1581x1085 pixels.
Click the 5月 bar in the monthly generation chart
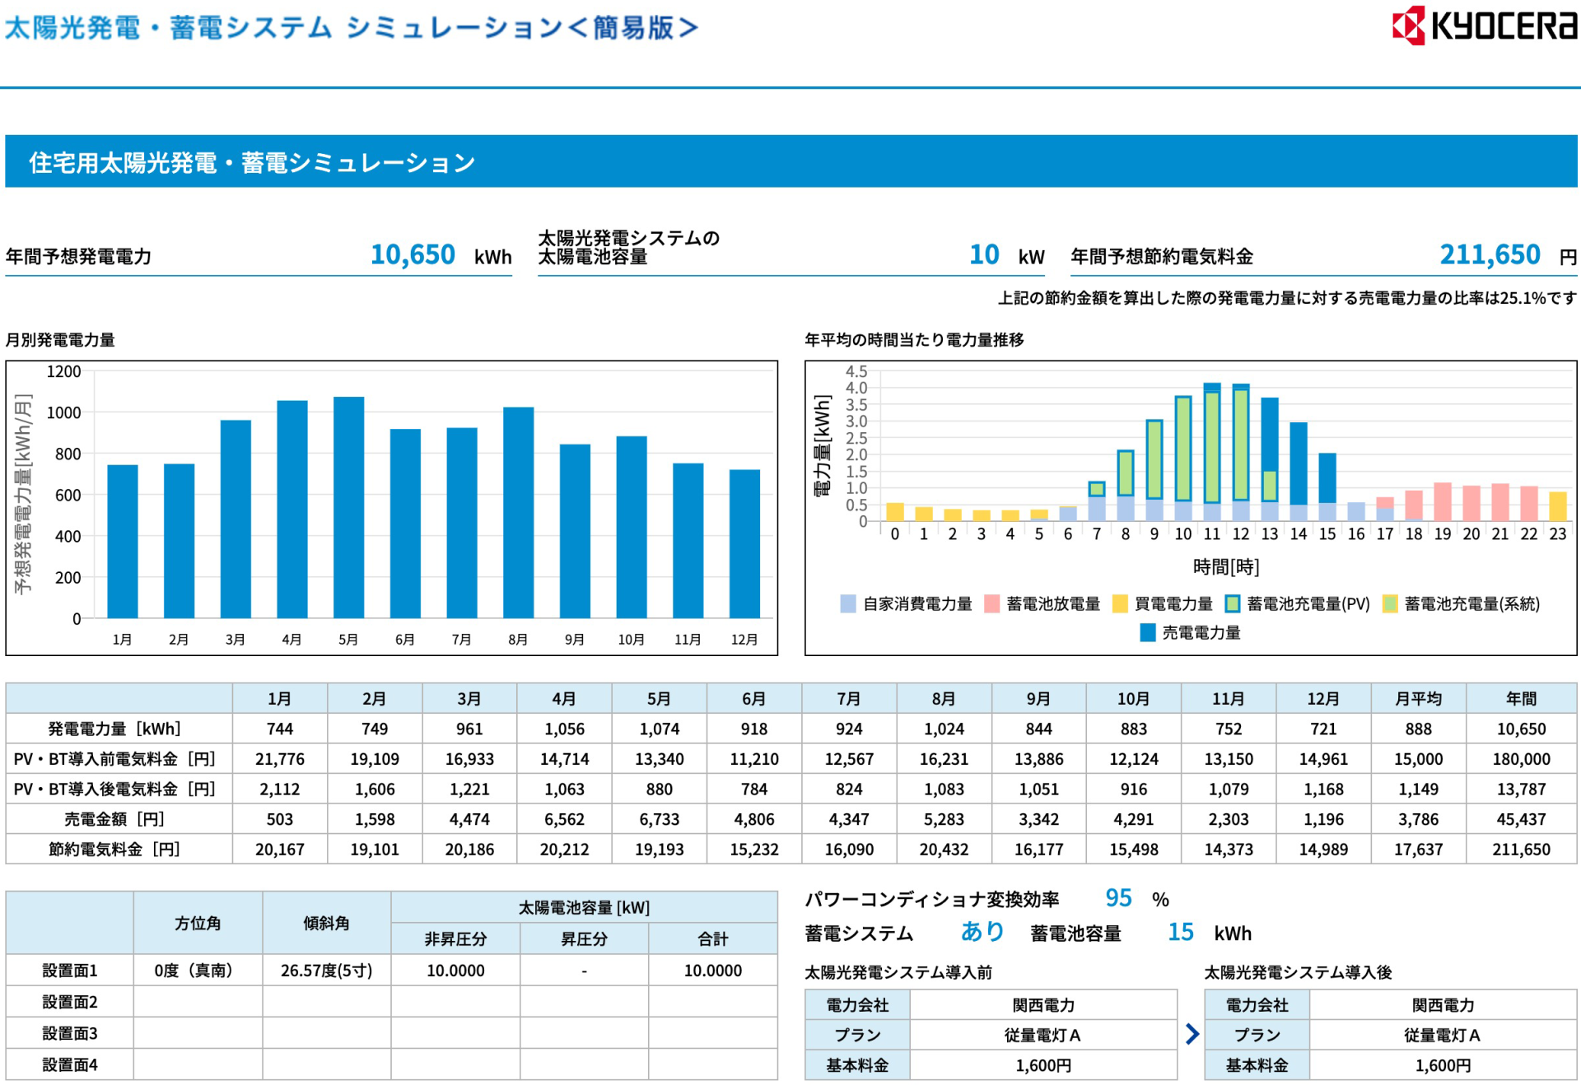click(348, 507)
